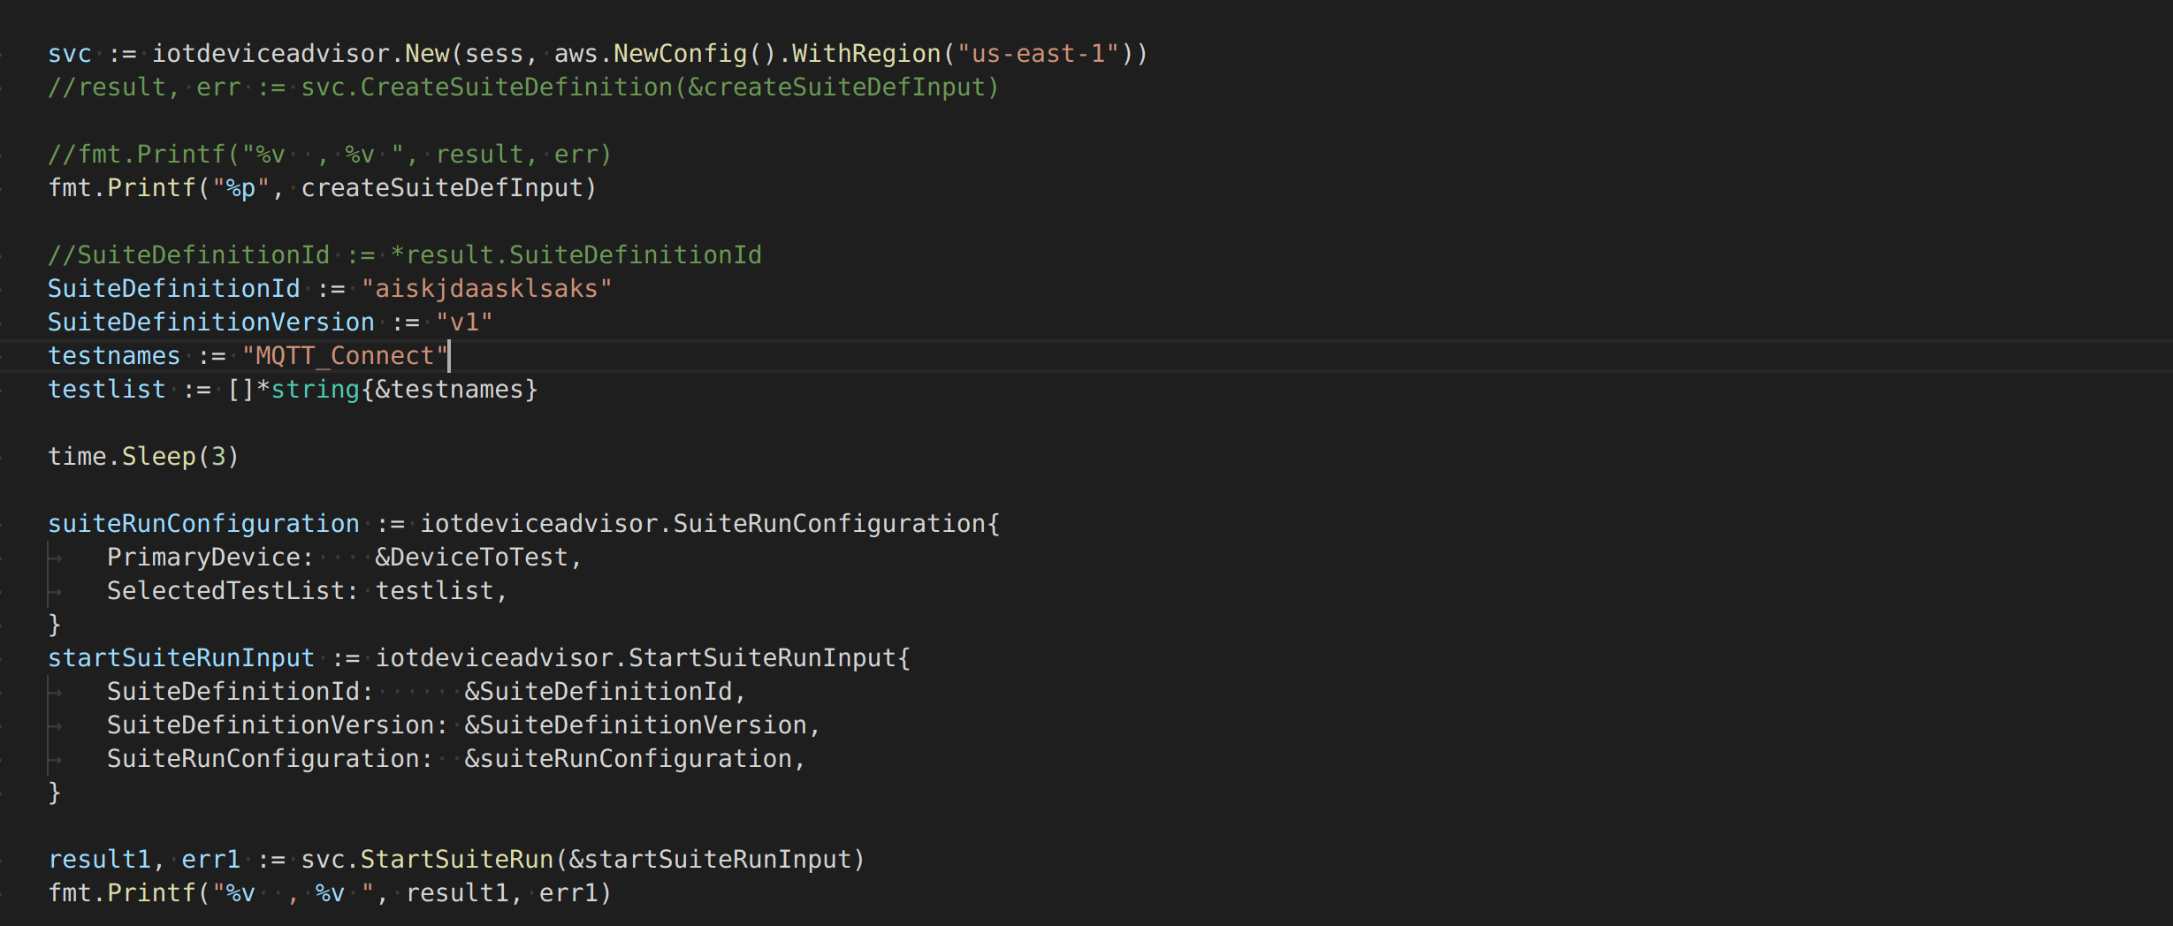Click the closing brace after SelectedTestList

55,625
